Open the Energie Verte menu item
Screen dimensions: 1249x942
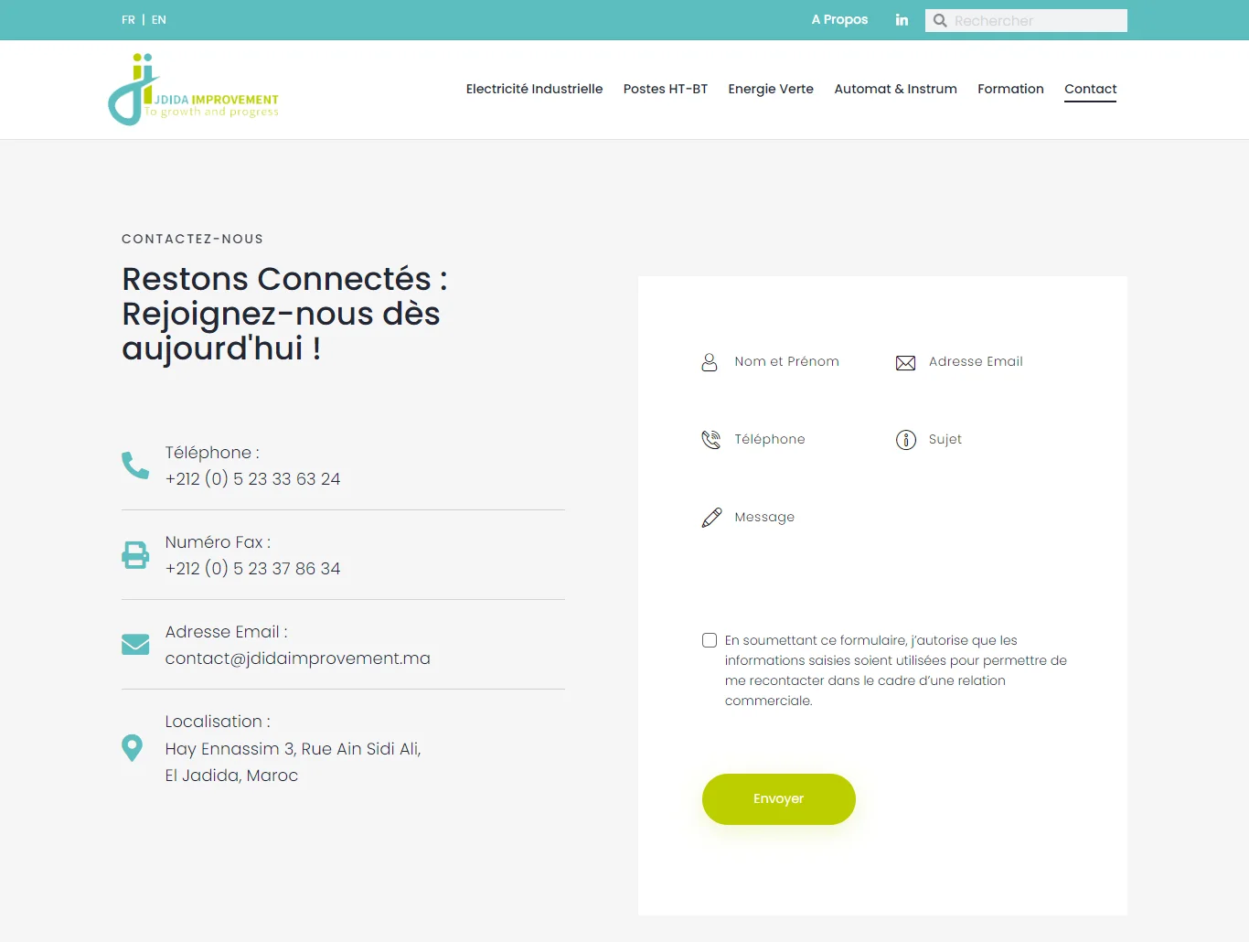(x=770, y=89)
